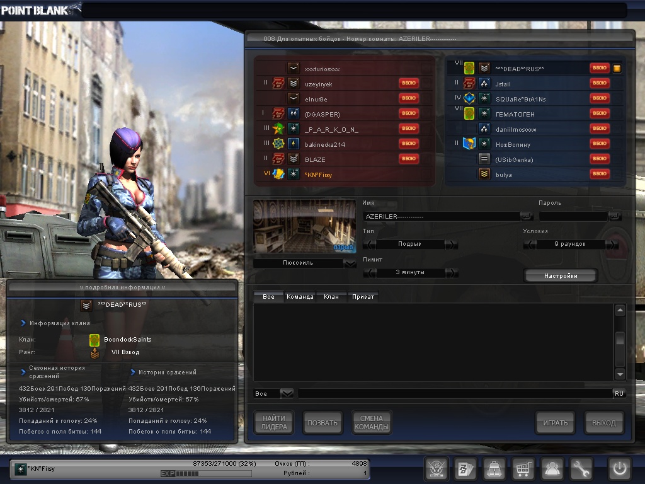Click room leader orange icon

coord(617,69)
